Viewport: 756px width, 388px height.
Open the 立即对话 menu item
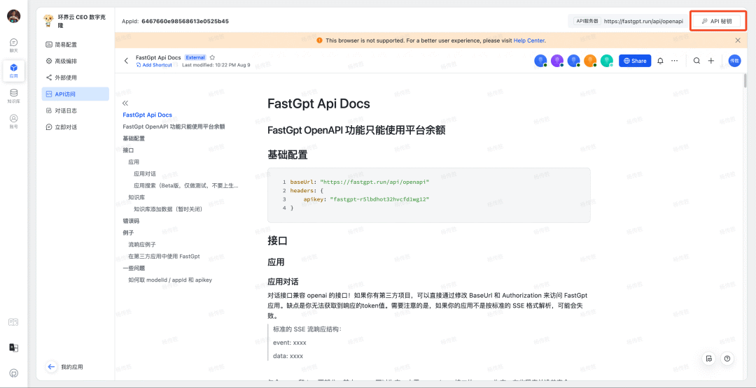(75, 127)
